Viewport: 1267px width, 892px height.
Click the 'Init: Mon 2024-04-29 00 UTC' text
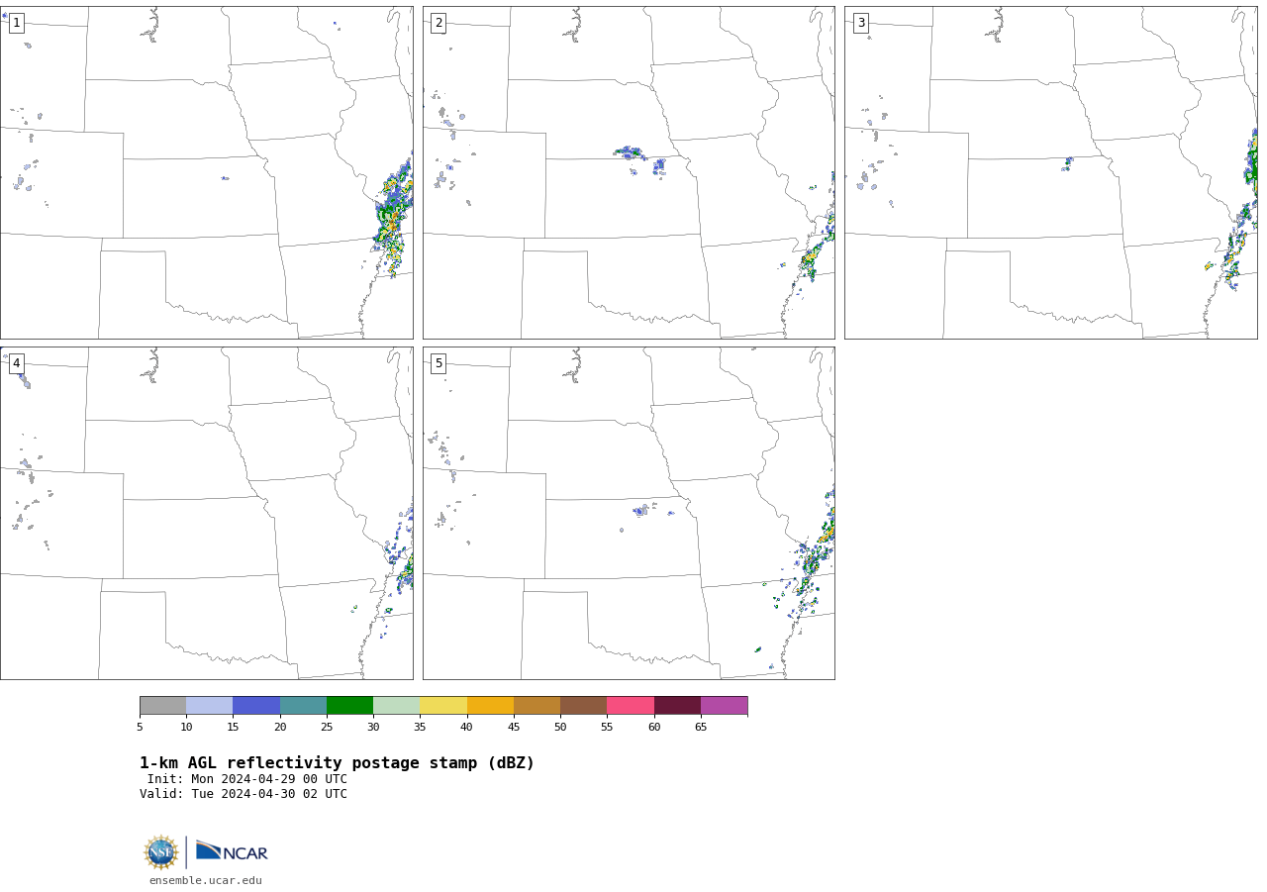247,779
